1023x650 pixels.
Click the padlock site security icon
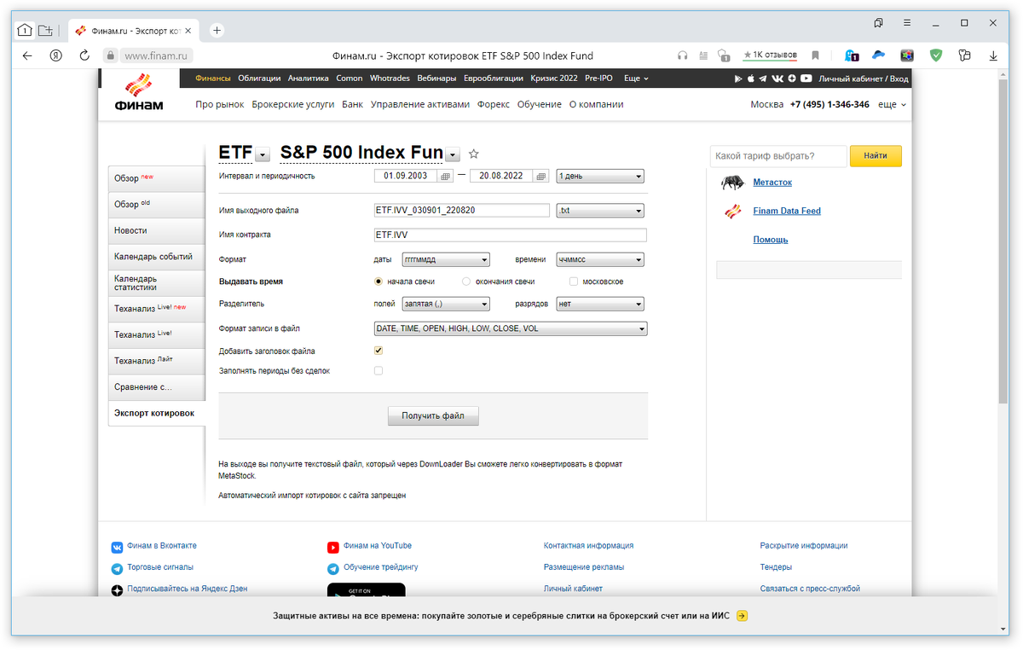109,55
